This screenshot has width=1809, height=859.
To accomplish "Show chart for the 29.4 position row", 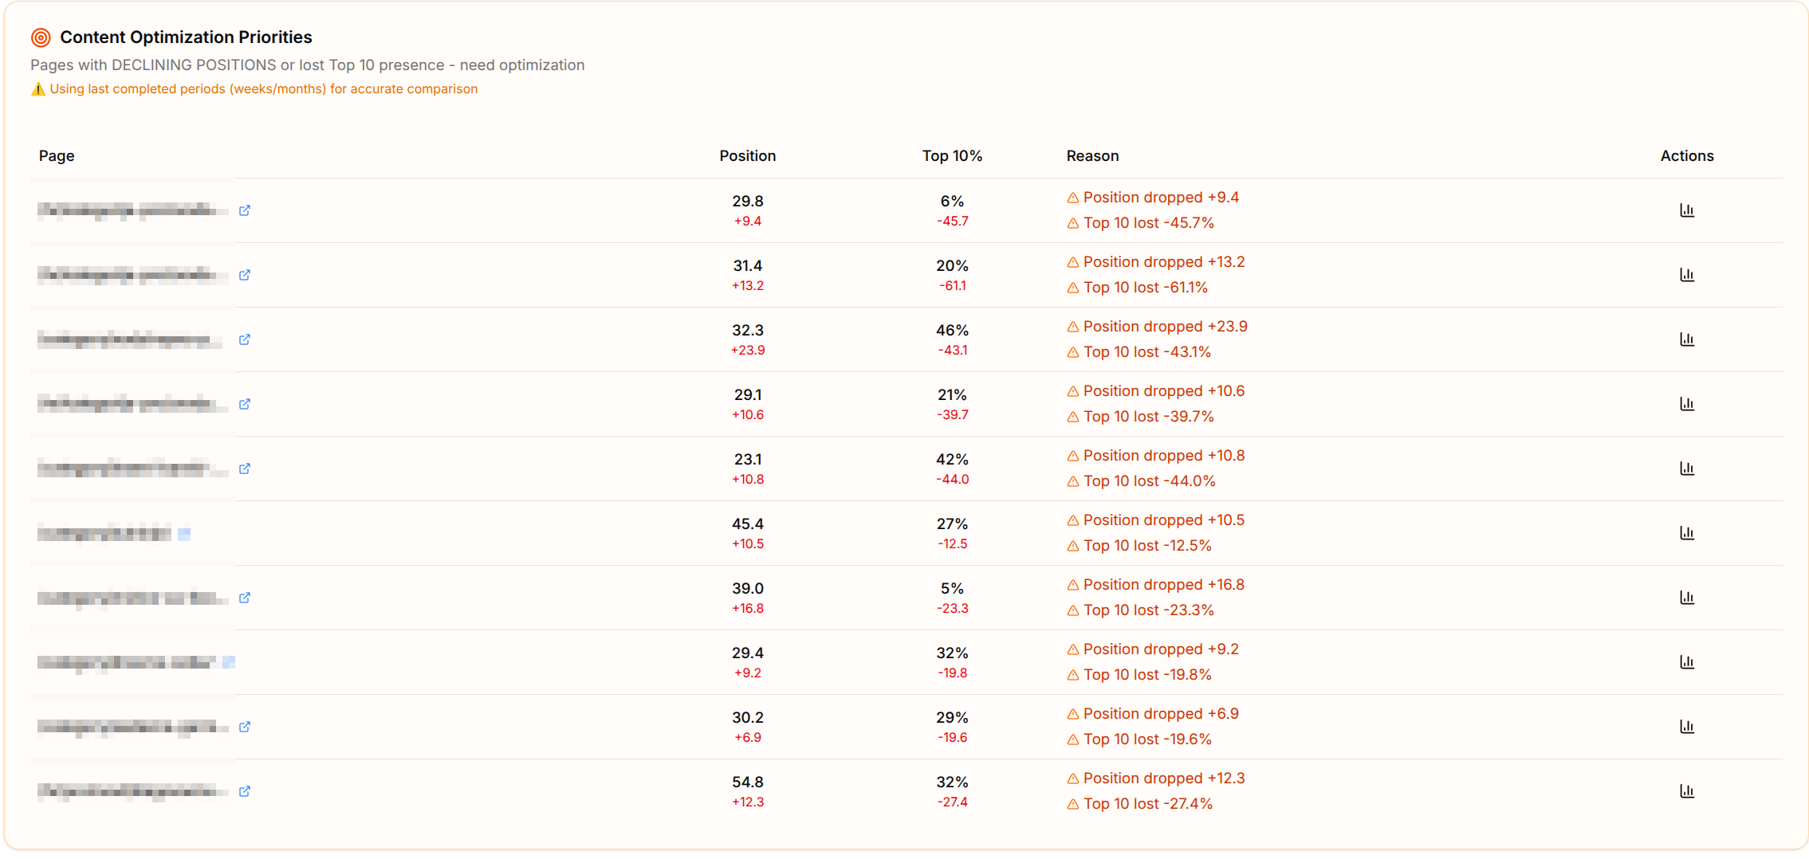I will (1686, 662).
